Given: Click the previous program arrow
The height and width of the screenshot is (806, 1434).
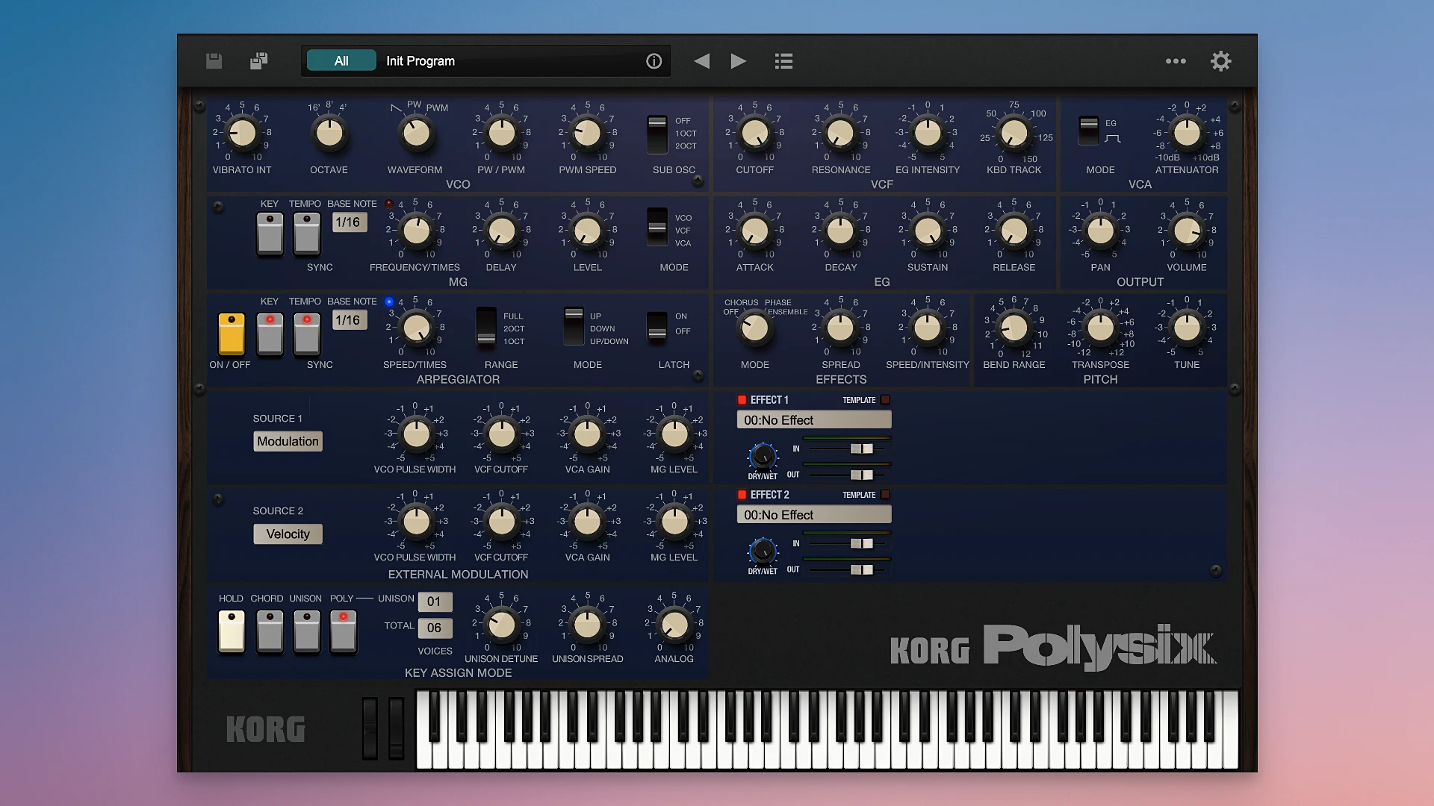Looking at the screenshot, I should [701, 60].
